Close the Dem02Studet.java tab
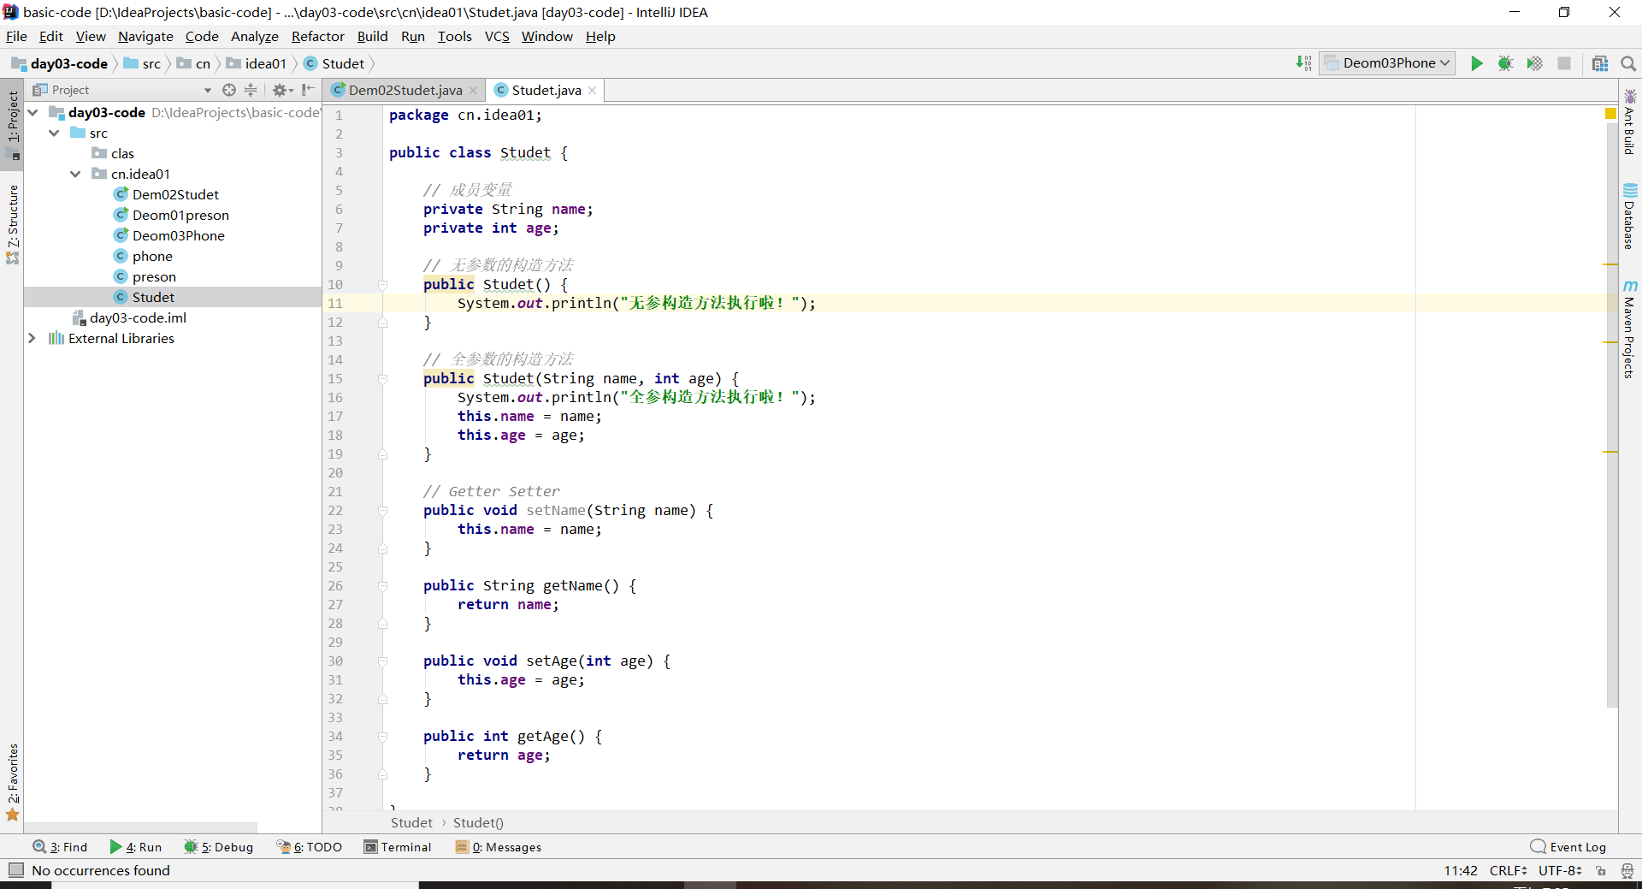 (x=473, y=91)
